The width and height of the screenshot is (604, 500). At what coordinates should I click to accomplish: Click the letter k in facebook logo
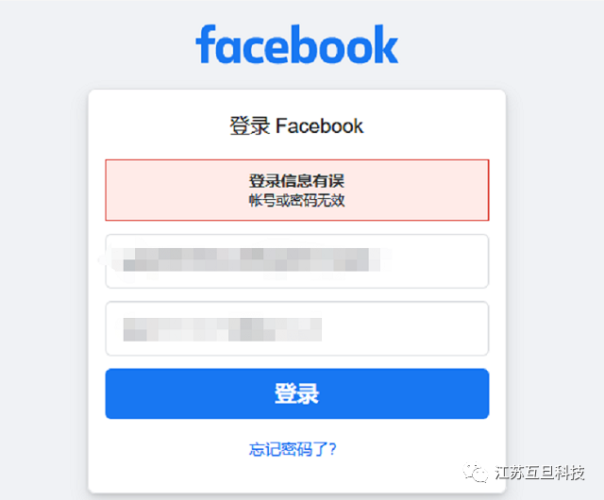[386, 44]
